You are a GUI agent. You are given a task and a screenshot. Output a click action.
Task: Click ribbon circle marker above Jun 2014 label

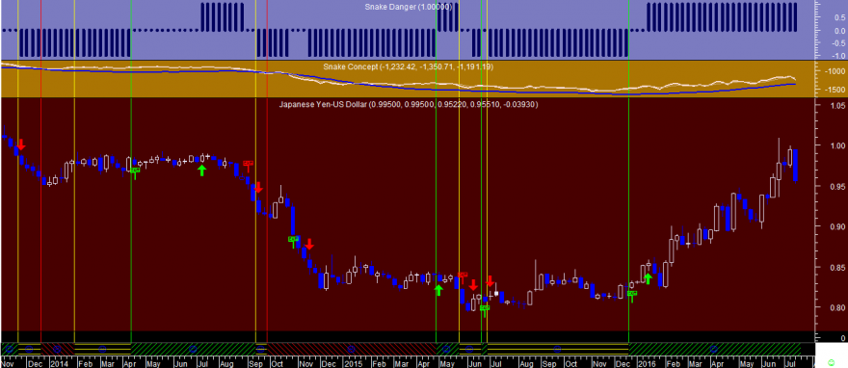coord(192,349)
